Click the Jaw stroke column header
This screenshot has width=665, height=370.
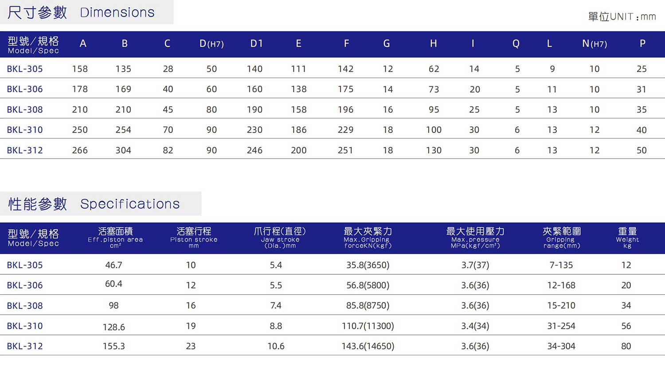tap(281, 238)
